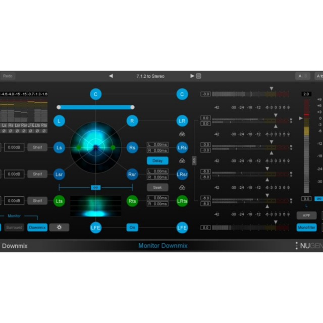Select the L channel node
323x323 pixels.
[x=59, y=121]
